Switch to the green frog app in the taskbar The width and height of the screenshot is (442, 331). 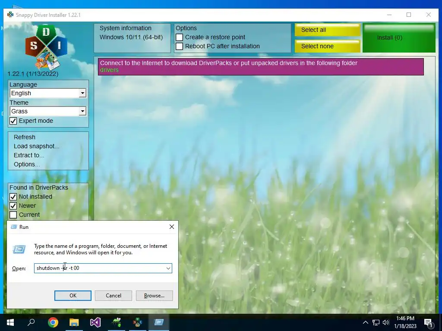[x=117, y=322]
